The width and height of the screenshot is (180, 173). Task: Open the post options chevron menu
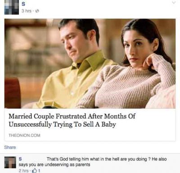[x=174, y=3]
